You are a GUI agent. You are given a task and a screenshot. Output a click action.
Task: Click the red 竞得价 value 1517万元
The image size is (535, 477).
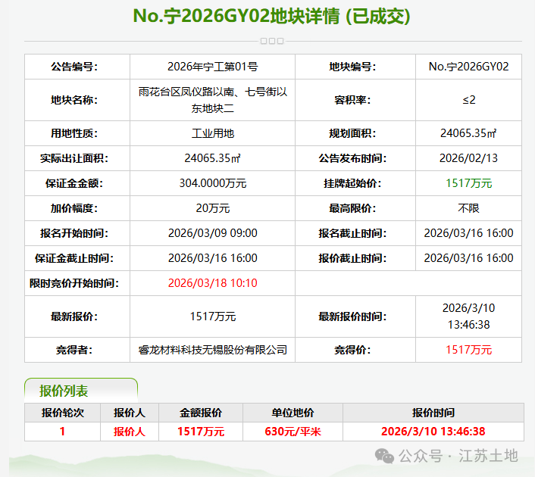(468, 349)
